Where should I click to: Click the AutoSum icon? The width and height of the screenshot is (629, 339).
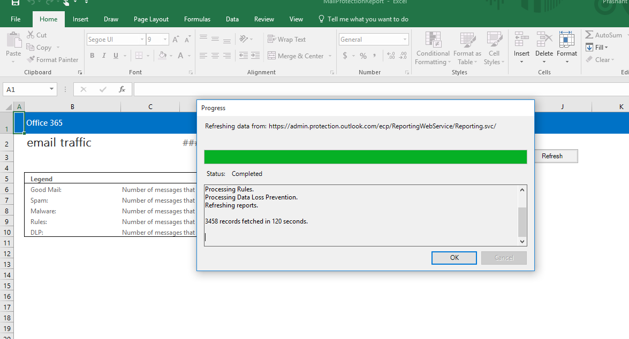(x=589, y=35)
